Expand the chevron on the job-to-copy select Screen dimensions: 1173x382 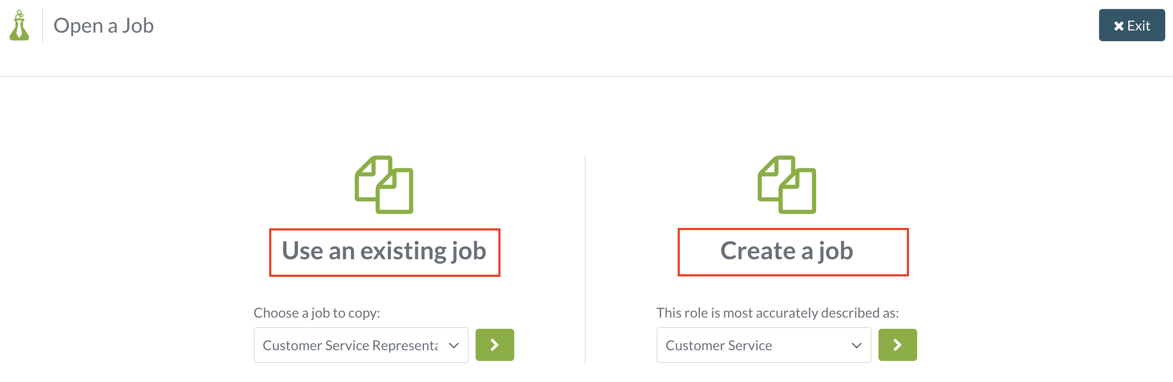[x=454, y=346]
